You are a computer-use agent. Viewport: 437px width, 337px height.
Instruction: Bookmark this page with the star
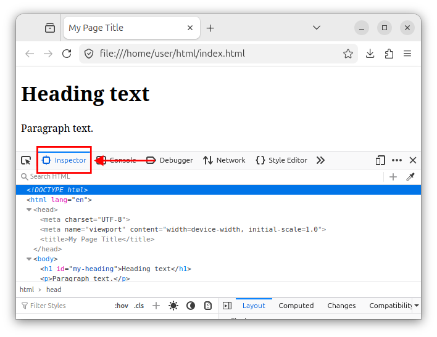coord(348,54)
